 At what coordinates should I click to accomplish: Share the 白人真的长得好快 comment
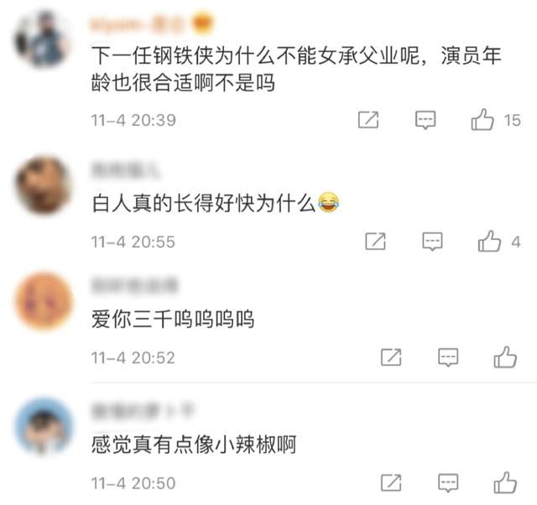tap(375, 241)
